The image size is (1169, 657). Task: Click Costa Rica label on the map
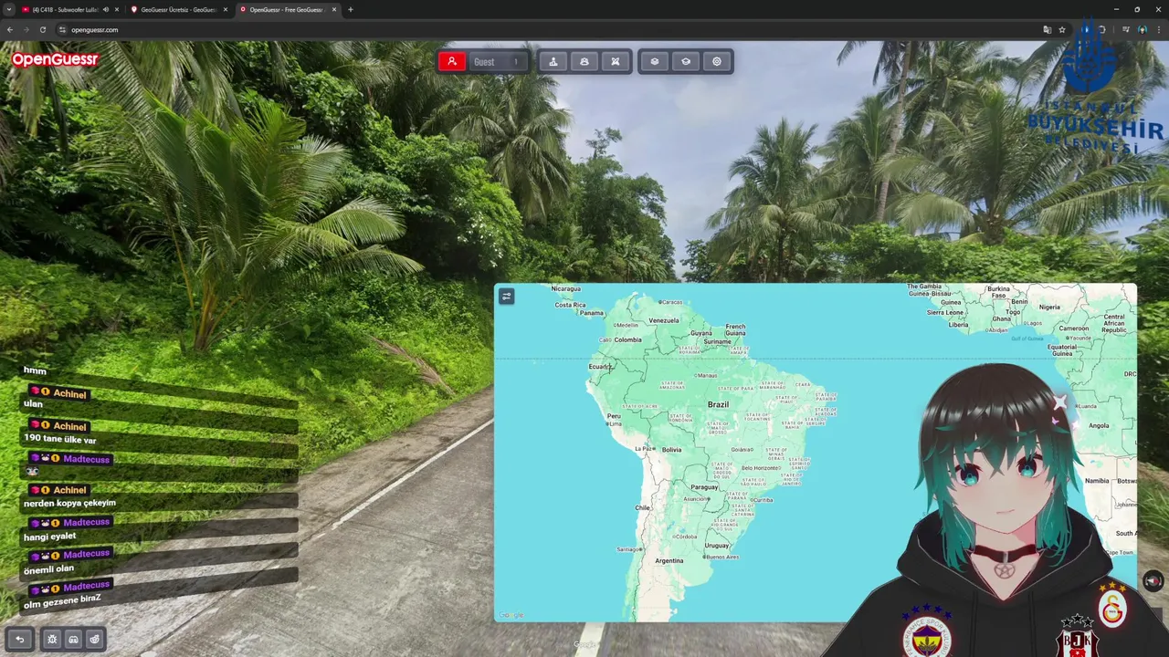click(570, 305)
